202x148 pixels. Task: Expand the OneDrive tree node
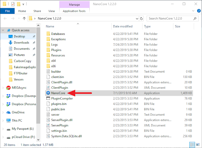tap(3, 112)
